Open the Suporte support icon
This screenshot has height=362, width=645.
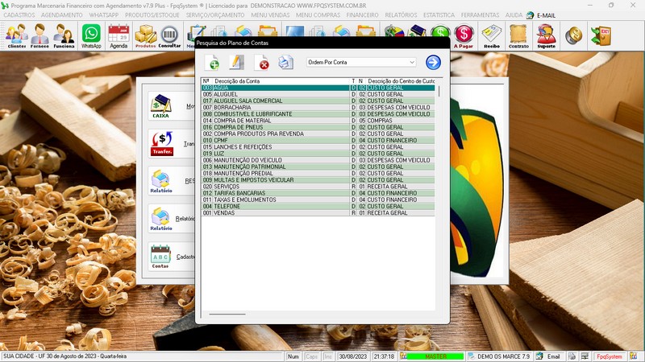[547, 35]
